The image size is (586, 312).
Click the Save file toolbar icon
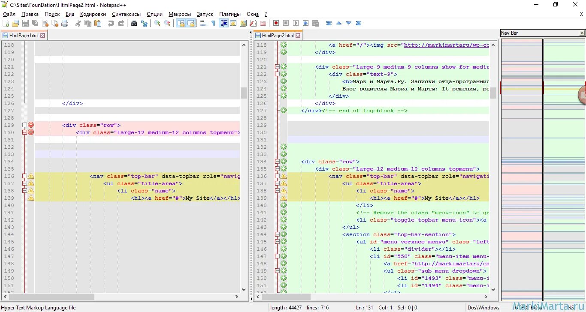(25, 23)
